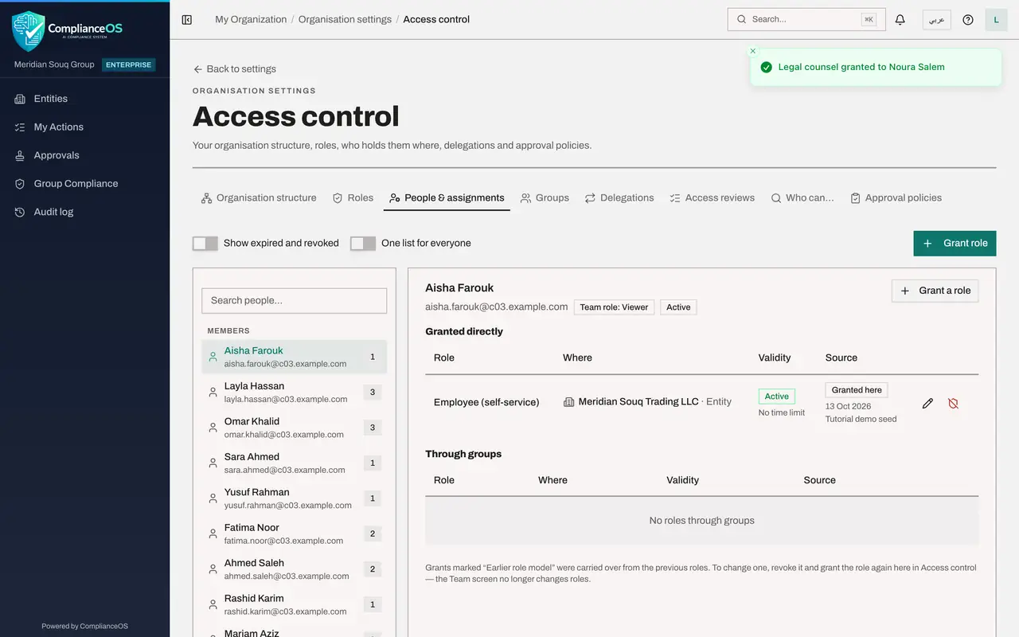The image size is (1019, 637).
Task: Select member Sara Ahmed
Action: coord(295,463)
